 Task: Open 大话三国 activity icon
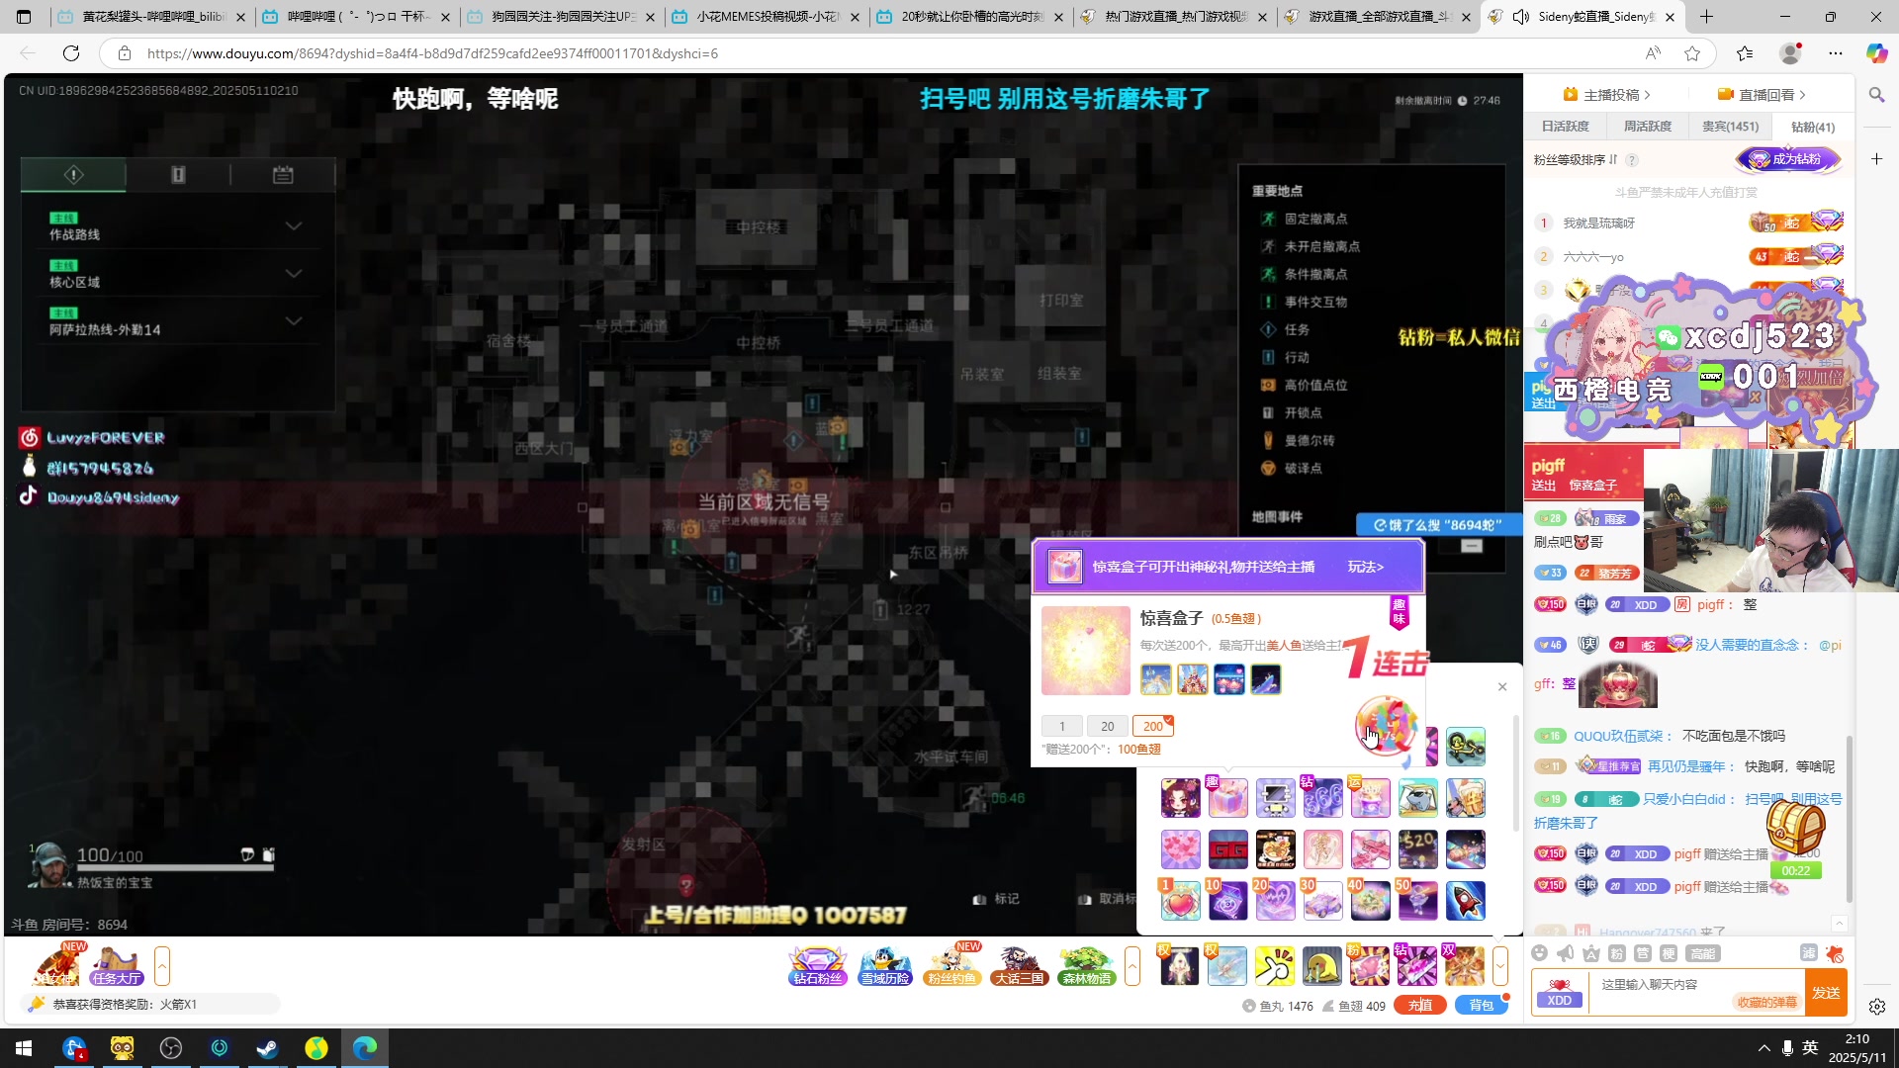[x=1020, y=966]
